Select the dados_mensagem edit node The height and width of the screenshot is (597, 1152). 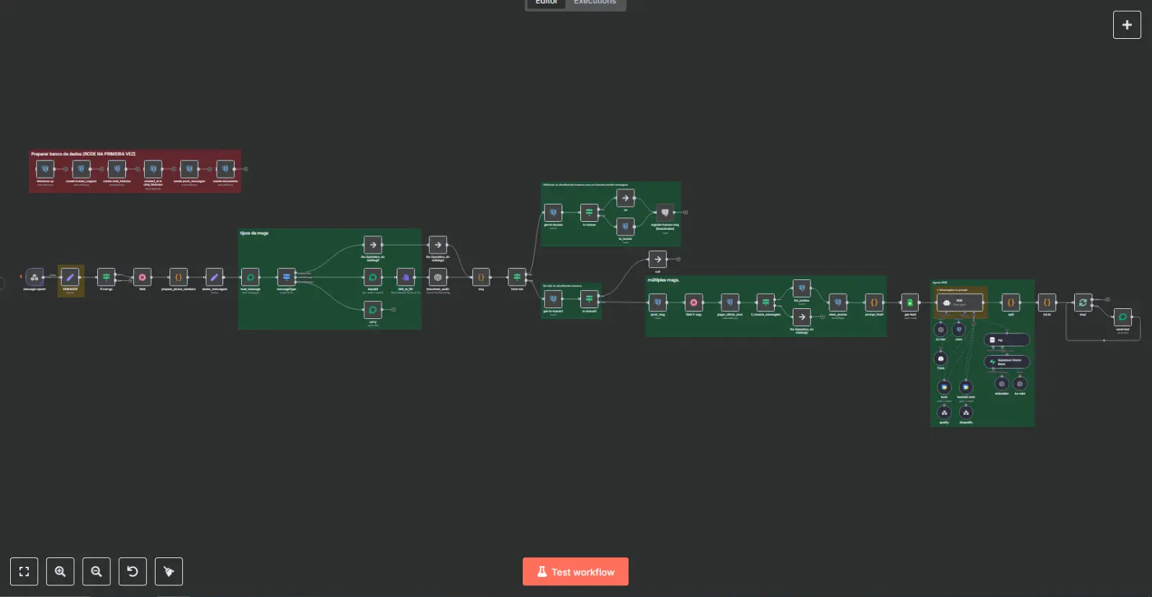[215, 277]
